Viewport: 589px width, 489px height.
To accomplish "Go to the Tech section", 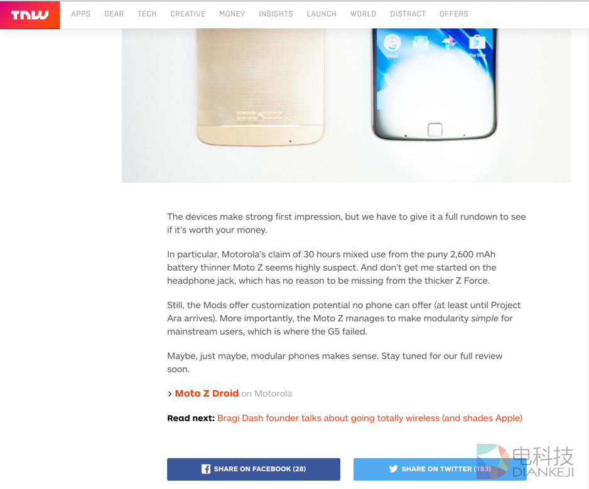I will (147, 14).
